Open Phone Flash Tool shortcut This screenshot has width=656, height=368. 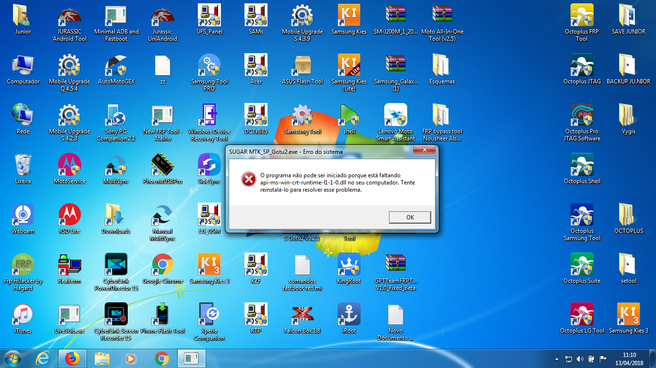click(163, 319)
